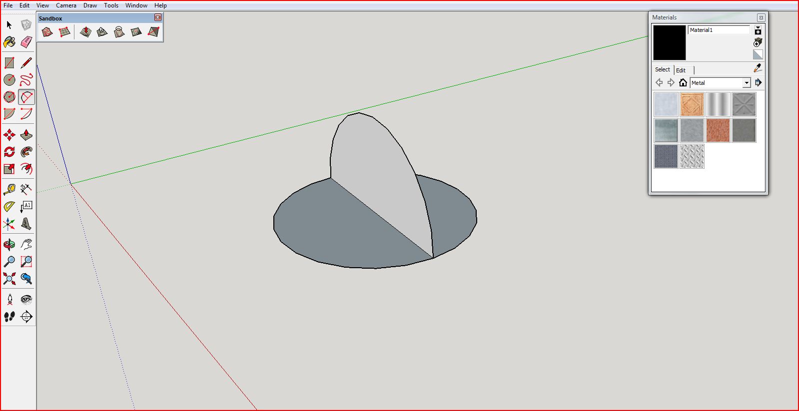The width and height of the screenshot is (799, 411).
Task: Select the brushed steel gradient swatch
Action: (718, 104)
